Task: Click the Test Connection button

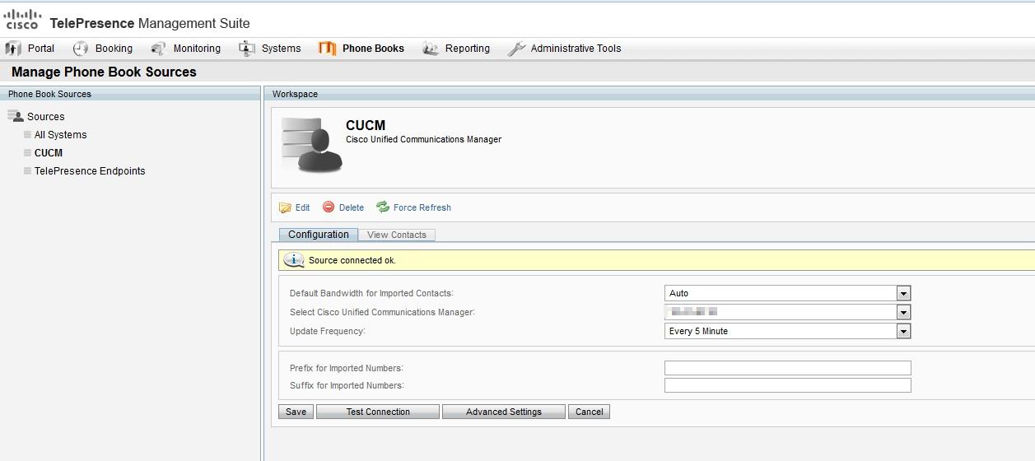Action: [x=378, y=412]
